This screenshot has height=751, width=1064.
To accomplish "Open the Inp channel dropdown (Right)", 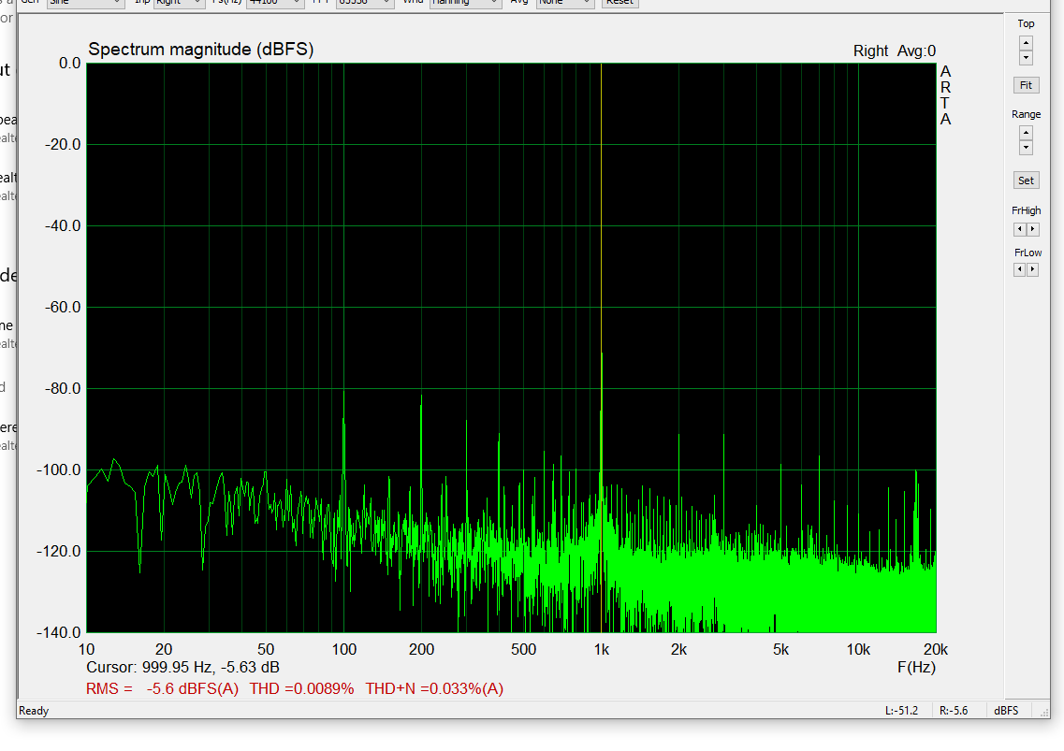I will [x=179, y=3].
